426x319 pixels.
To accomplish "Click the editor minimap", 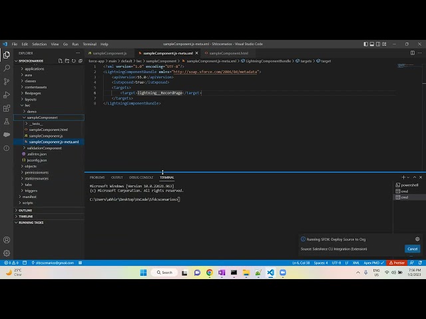I will tap(407, 66).
